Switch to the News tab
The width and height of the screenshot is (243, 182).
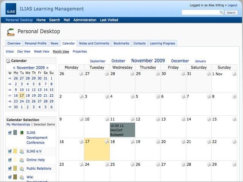coord(54,43)
